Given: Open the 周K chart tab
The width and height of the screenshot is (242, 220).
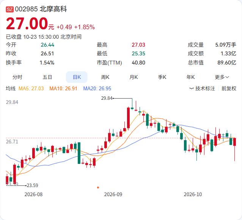Looking at the screenshot, I should (x=105, y=77).
